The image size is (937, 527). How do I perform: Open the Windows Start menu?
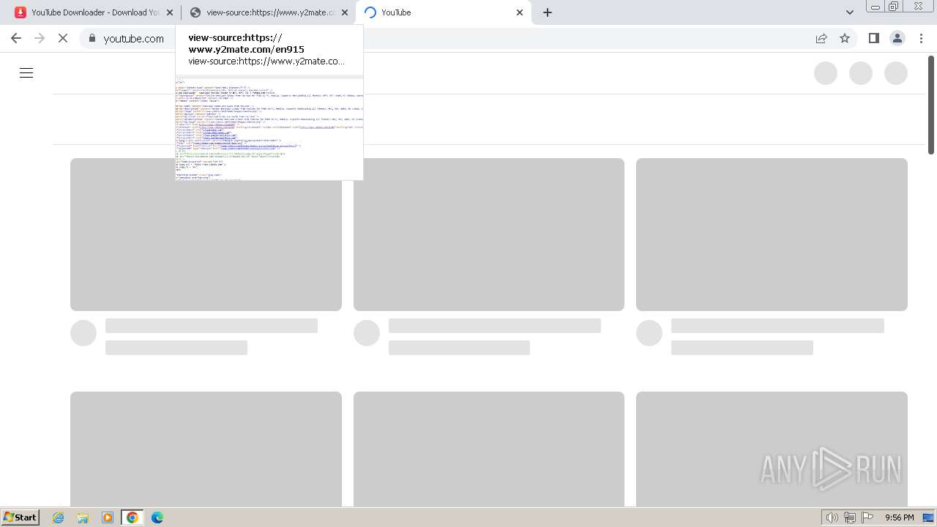(x=20, y=517)
